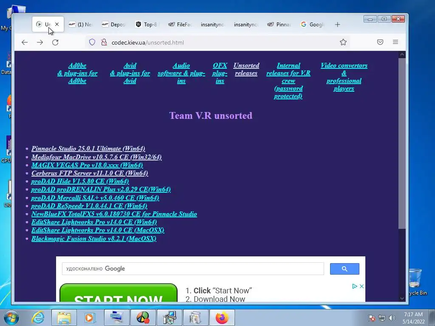Reload the current page
Viewport: 435px width, 326px height.
(55, 42)
